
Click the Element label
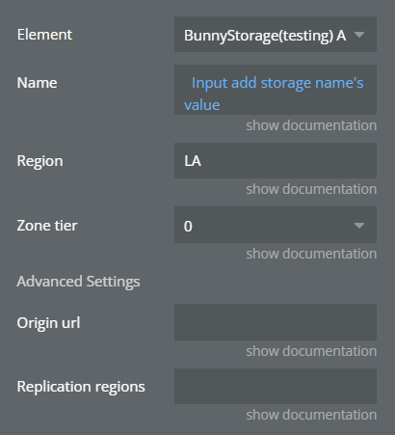[x=44, y=35]
